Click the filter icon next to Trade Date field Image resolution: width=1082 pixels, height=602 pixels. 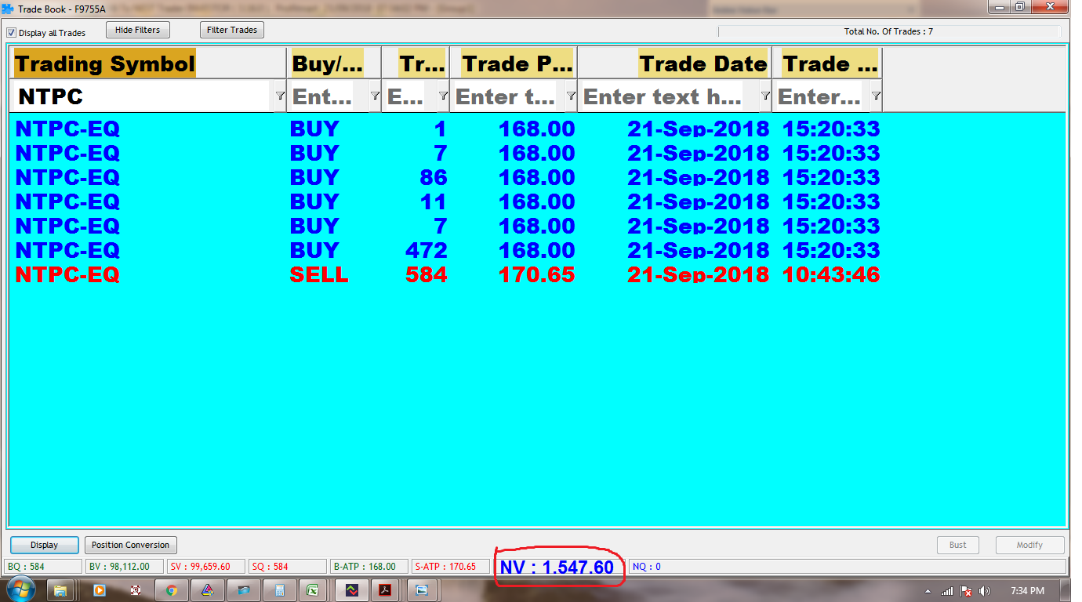[x=765, y=96]
